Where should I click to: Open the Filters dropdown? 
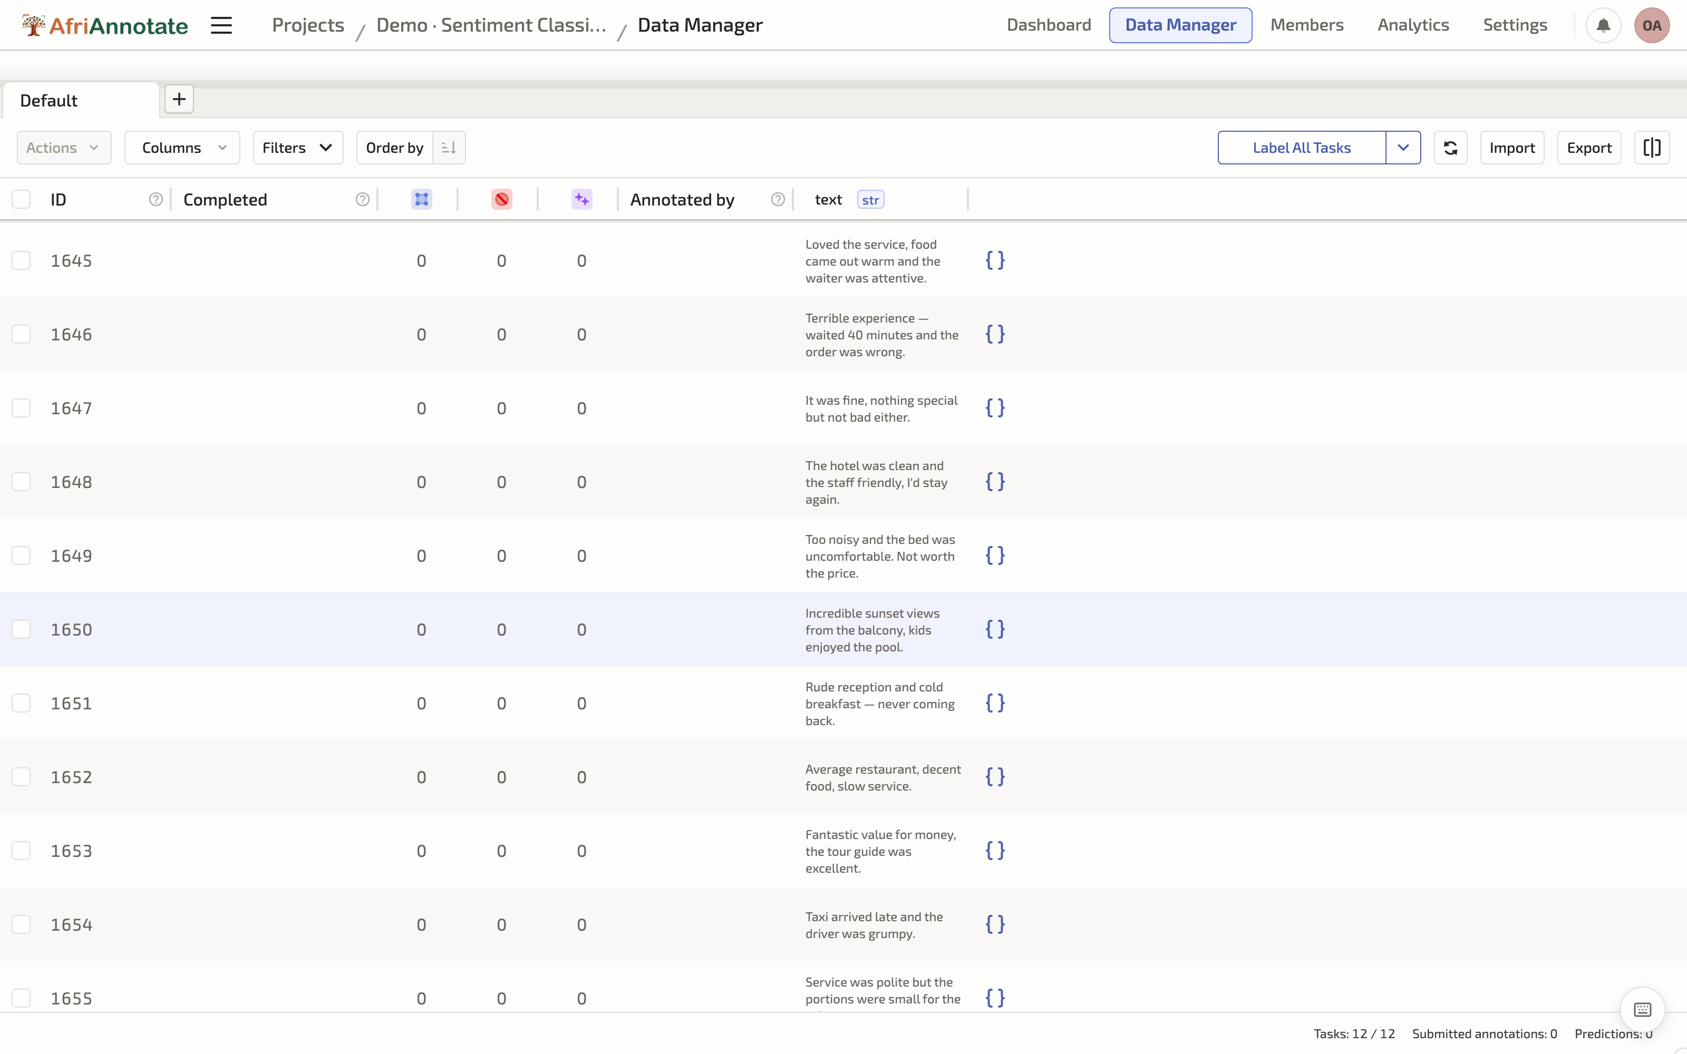pos(298,148)
